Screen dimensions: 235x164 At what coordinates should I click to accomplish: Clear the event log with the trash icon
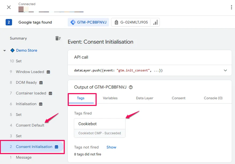tap(58, 38)
